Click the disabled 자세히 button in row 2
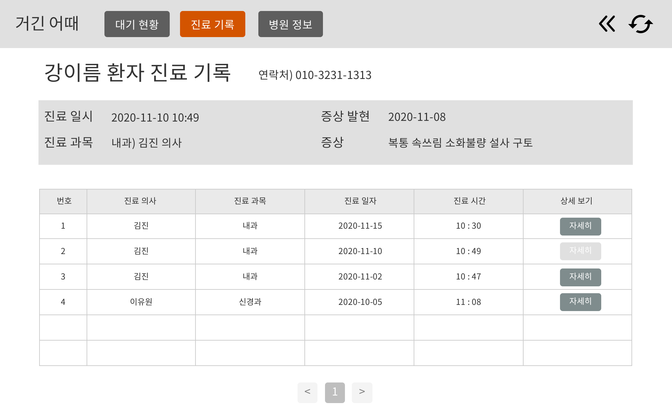 tap(580, 251)
